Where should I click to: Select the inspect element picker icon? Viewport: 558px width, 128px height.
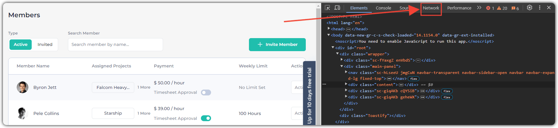327,7
